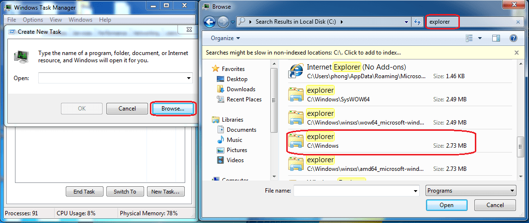The width and height of the screenshot is (529, 223).
Task: Click the Physical Memory: 78% status text
Action: pyautogui.click(x=149, y=213)
